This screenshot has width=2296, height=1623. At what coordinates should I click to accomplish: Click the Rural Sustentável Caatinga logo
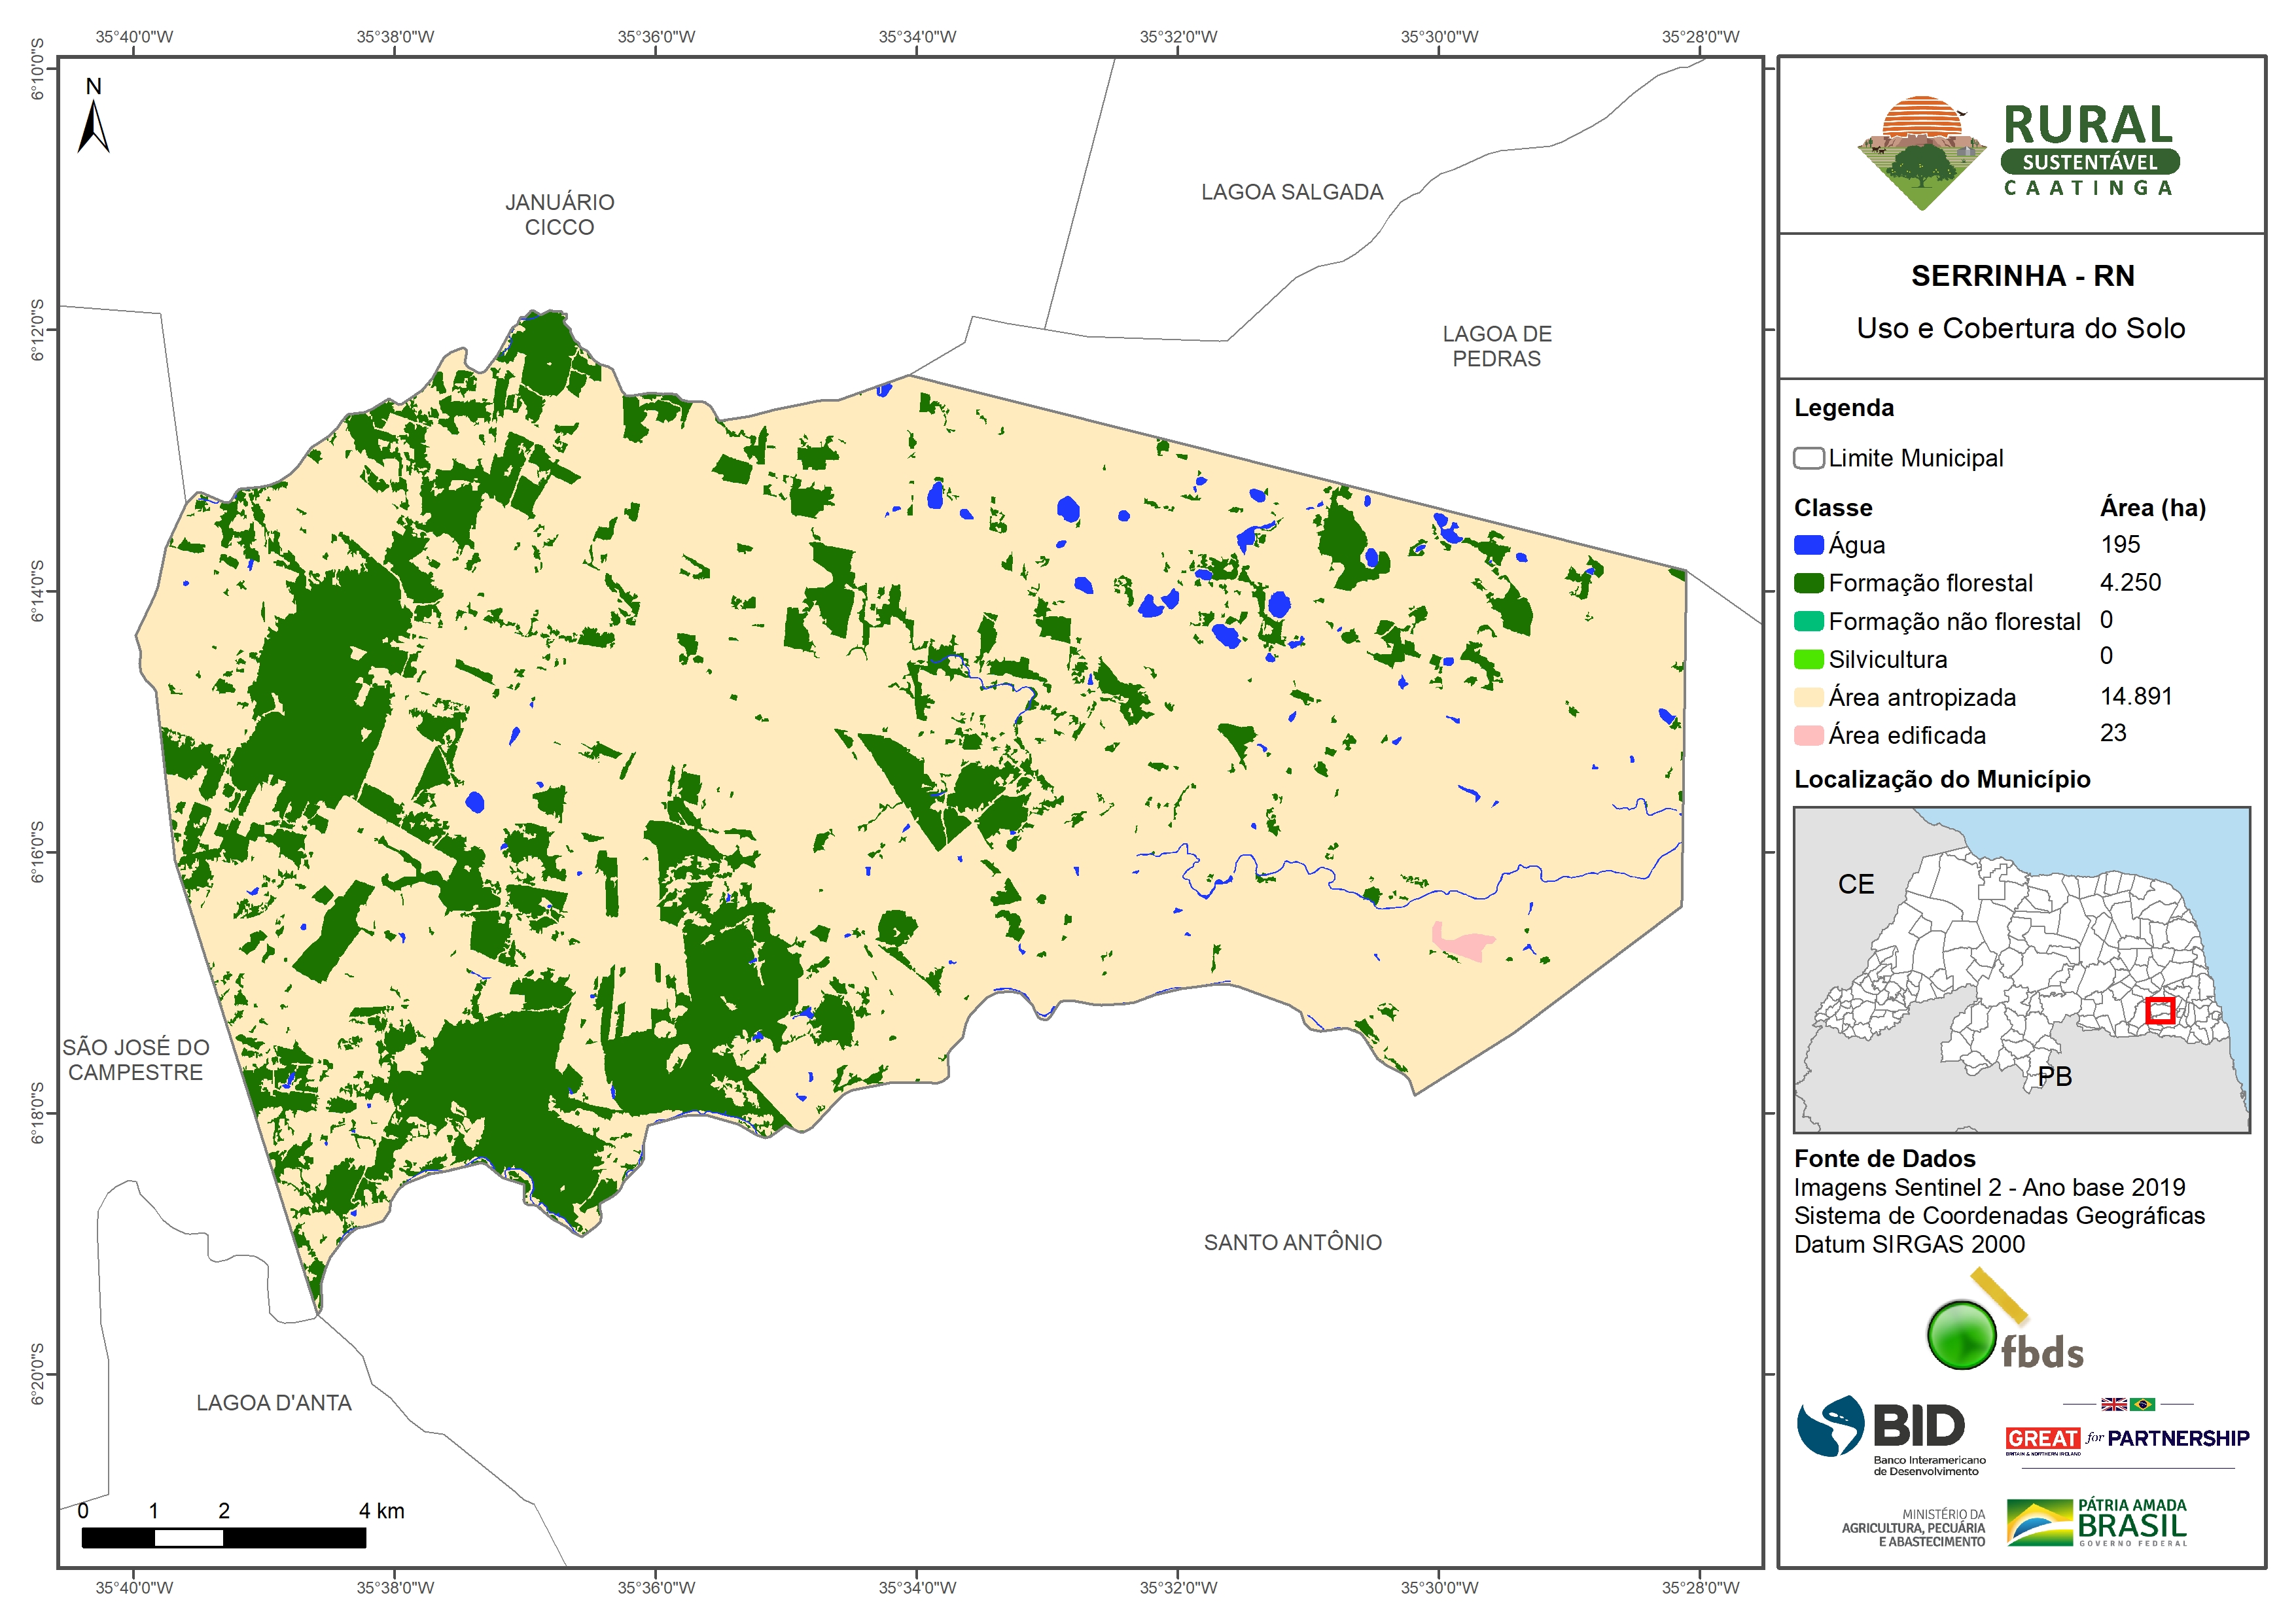(2018, 152)
